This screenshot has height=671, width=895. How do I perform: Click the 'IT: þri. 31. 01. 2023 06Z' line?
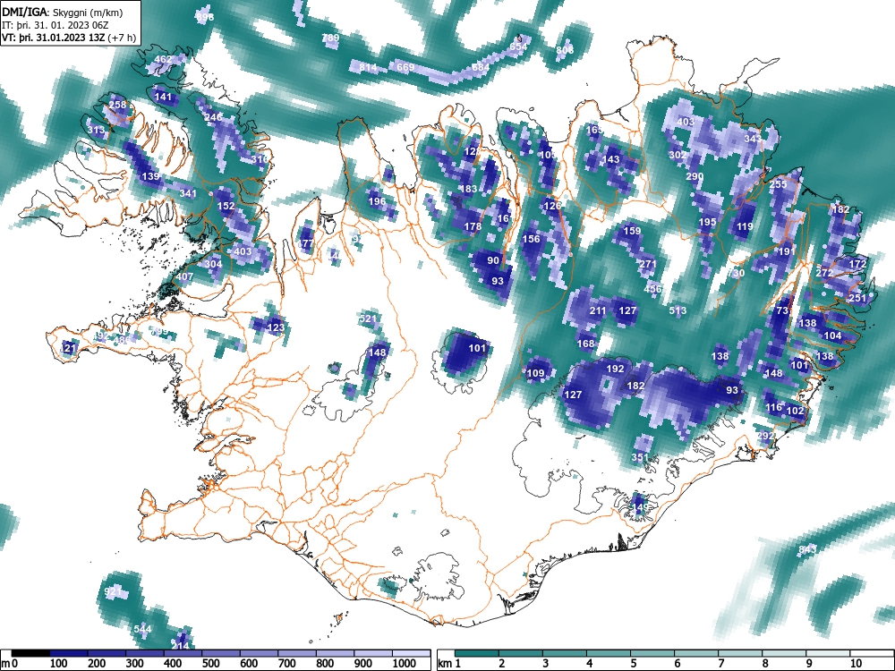coord(56,25)
